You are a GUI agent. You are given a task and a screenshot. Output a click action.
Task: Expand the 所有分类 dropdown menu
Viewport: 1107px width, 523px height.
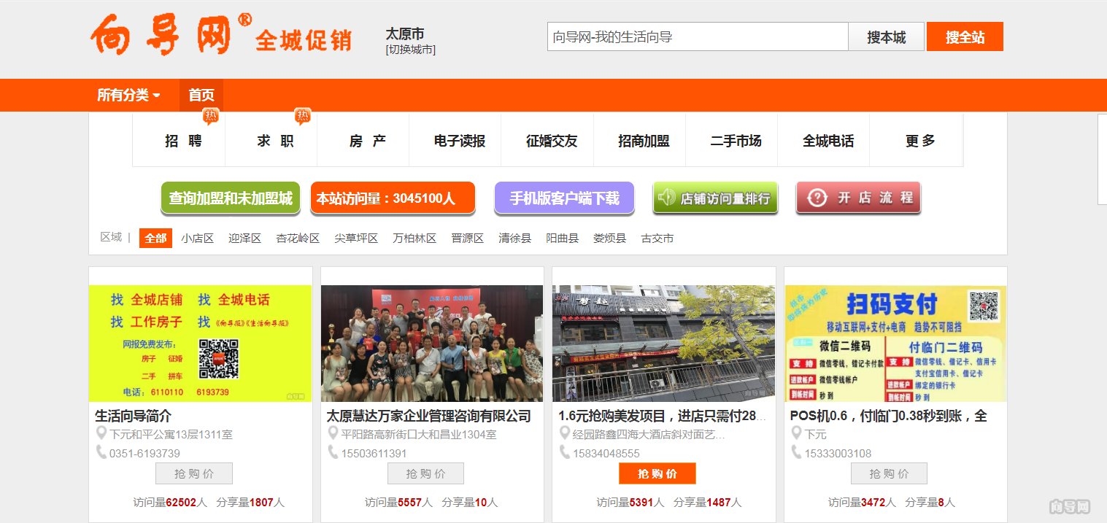[128, 96]
